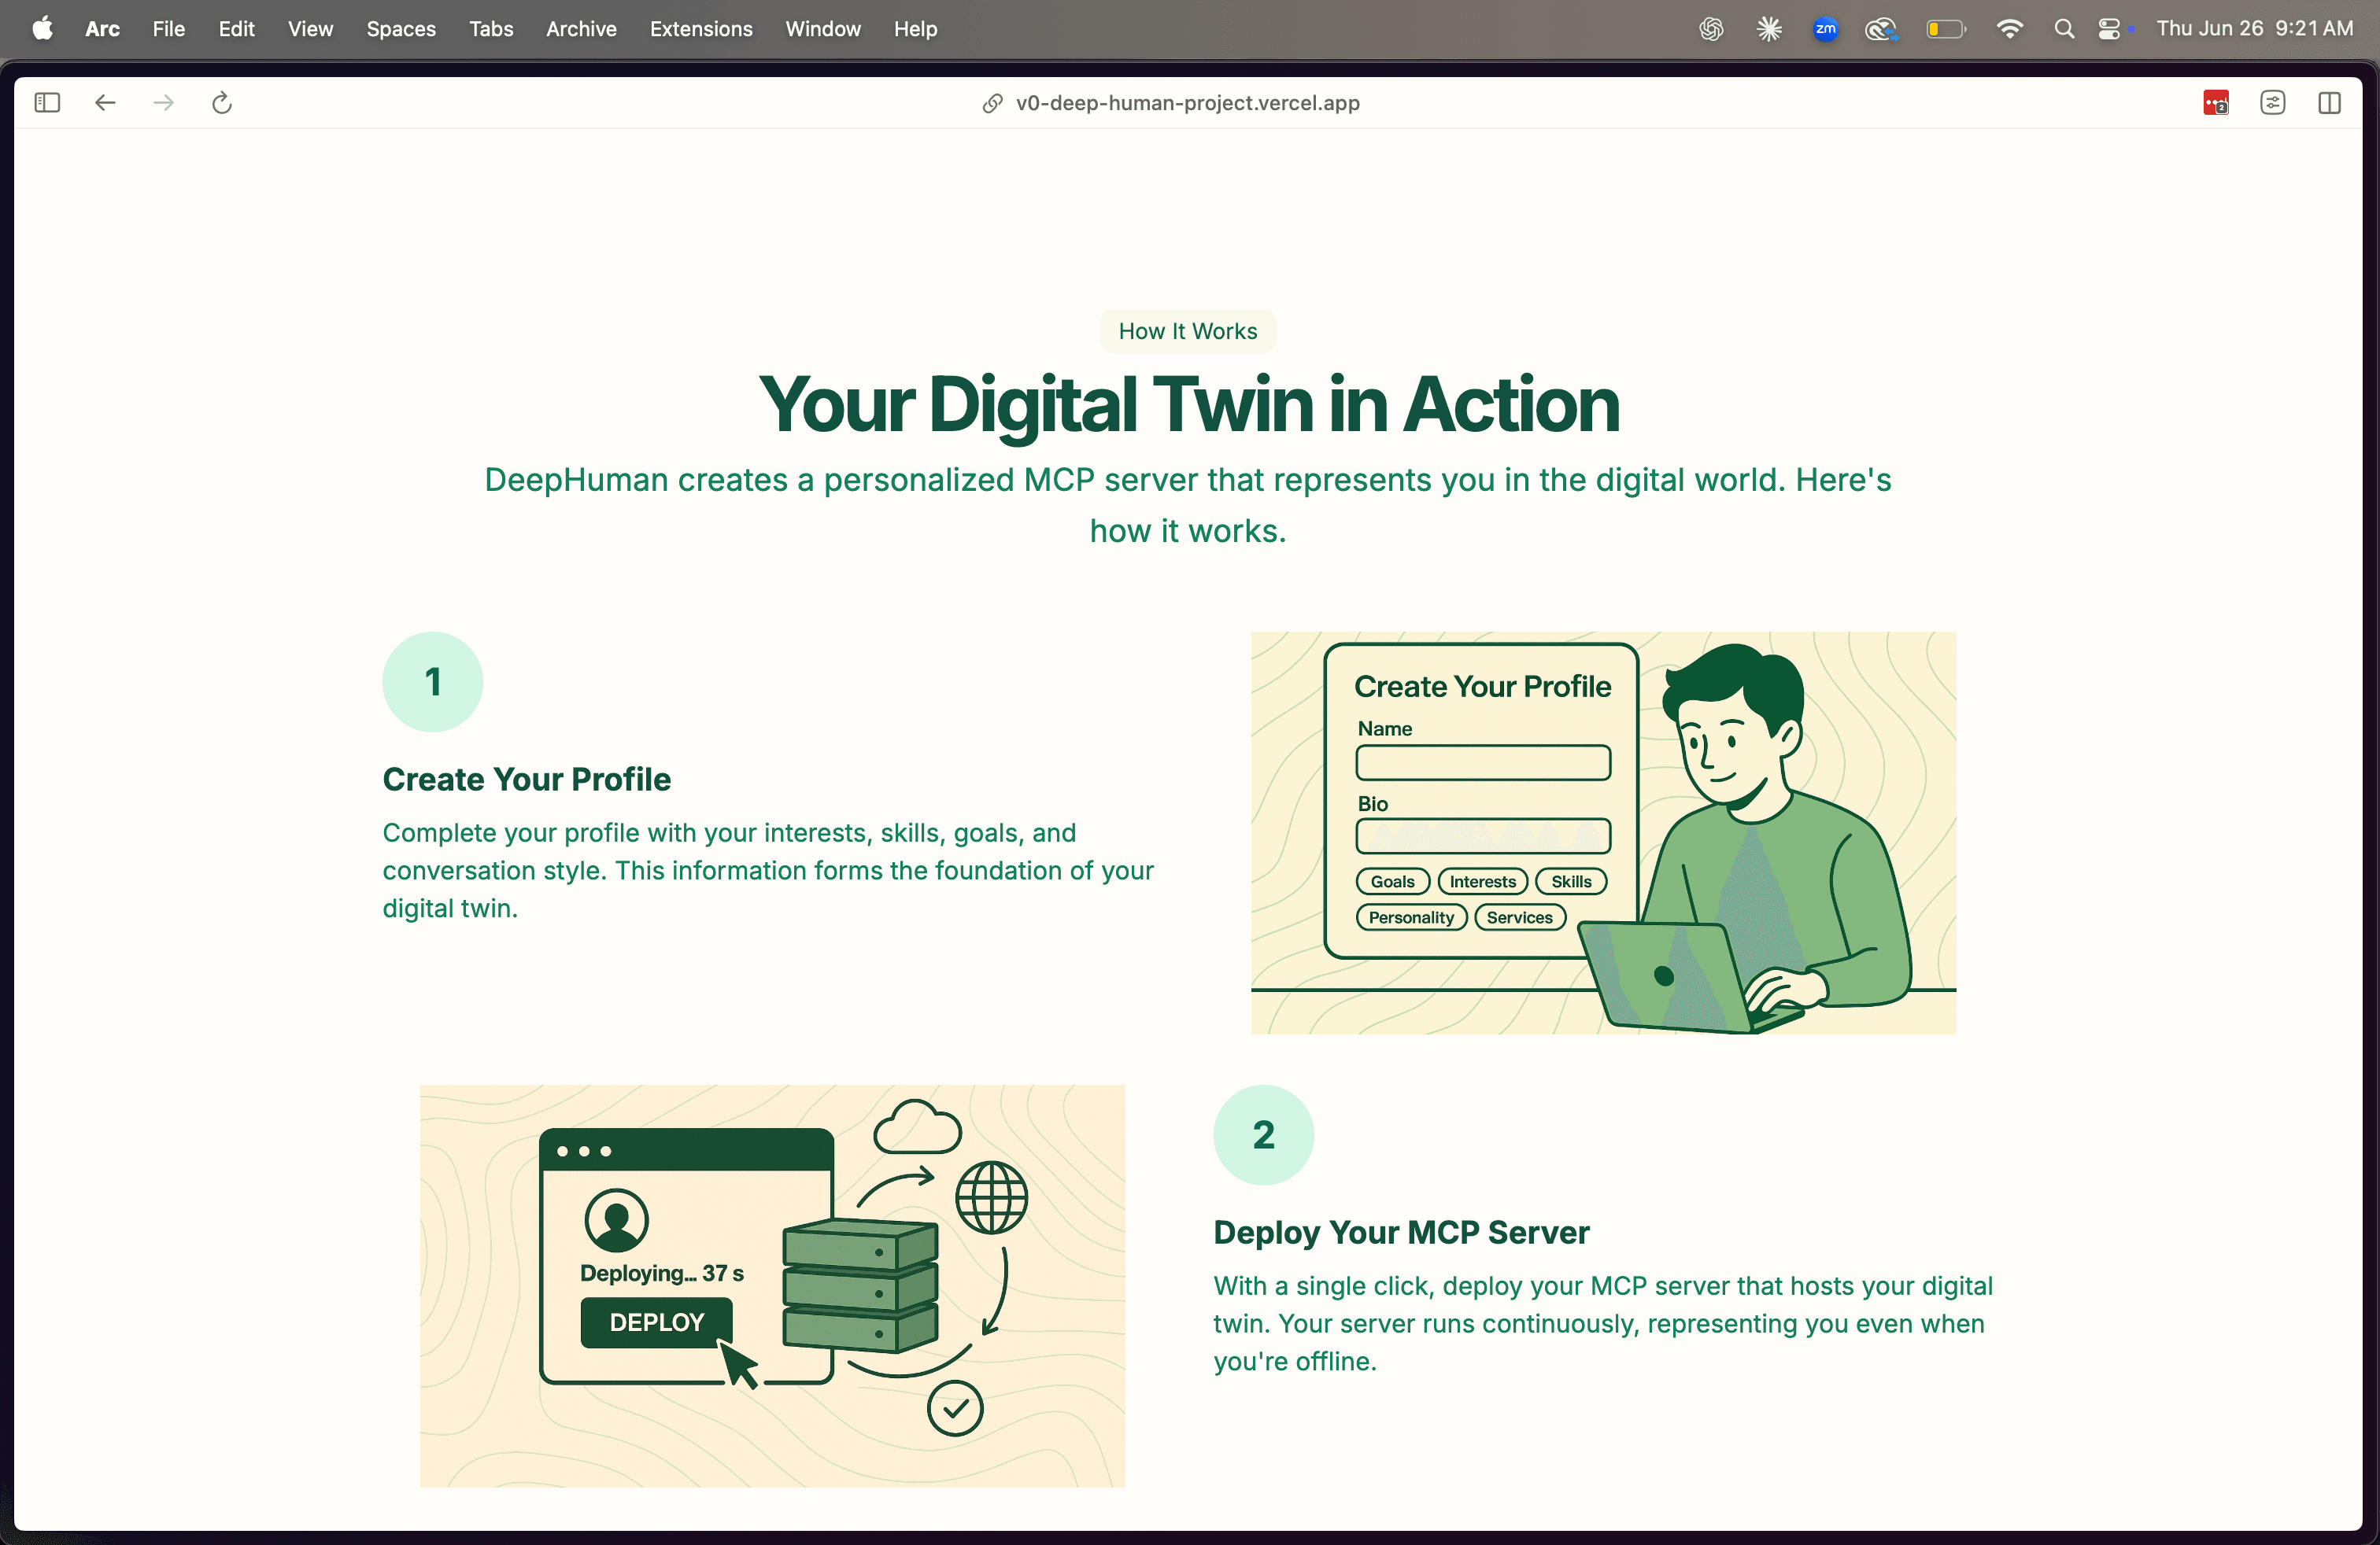Reload the current page

coord(221,102)
